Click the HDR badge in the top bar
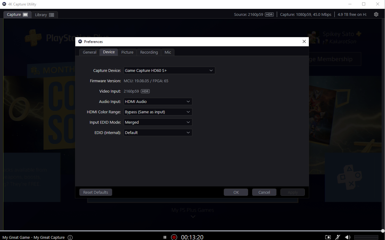The height and width of the screenshot is (240, 385). point(269,14)
